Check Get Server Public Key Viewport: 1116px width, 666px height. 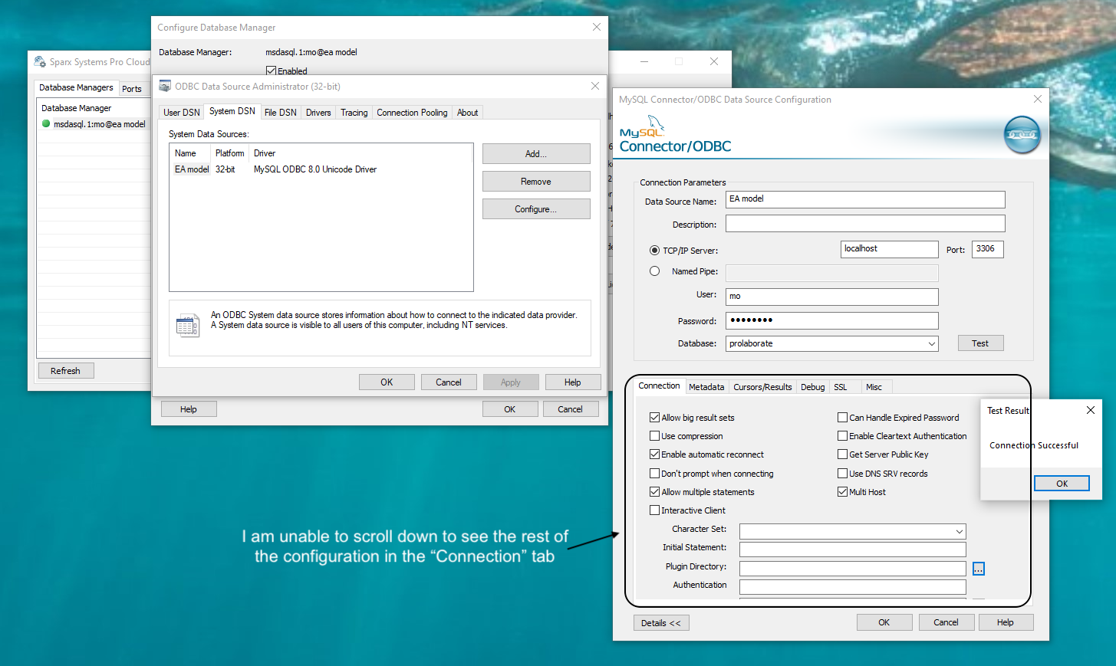(842, 454)
